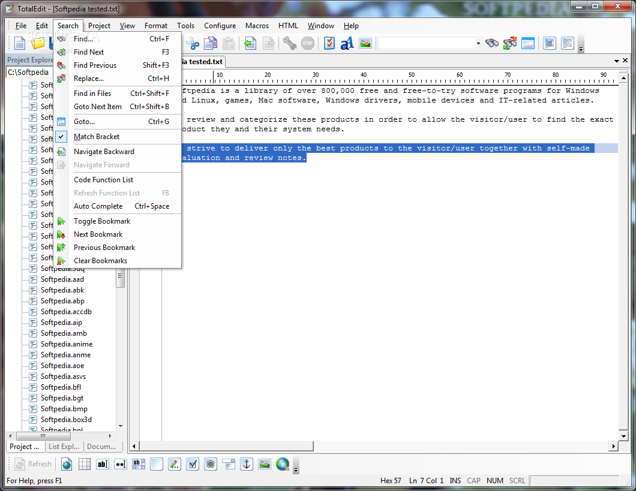Click the INS indicator in status bar
636x491 pixels.
tap(455, 480)
